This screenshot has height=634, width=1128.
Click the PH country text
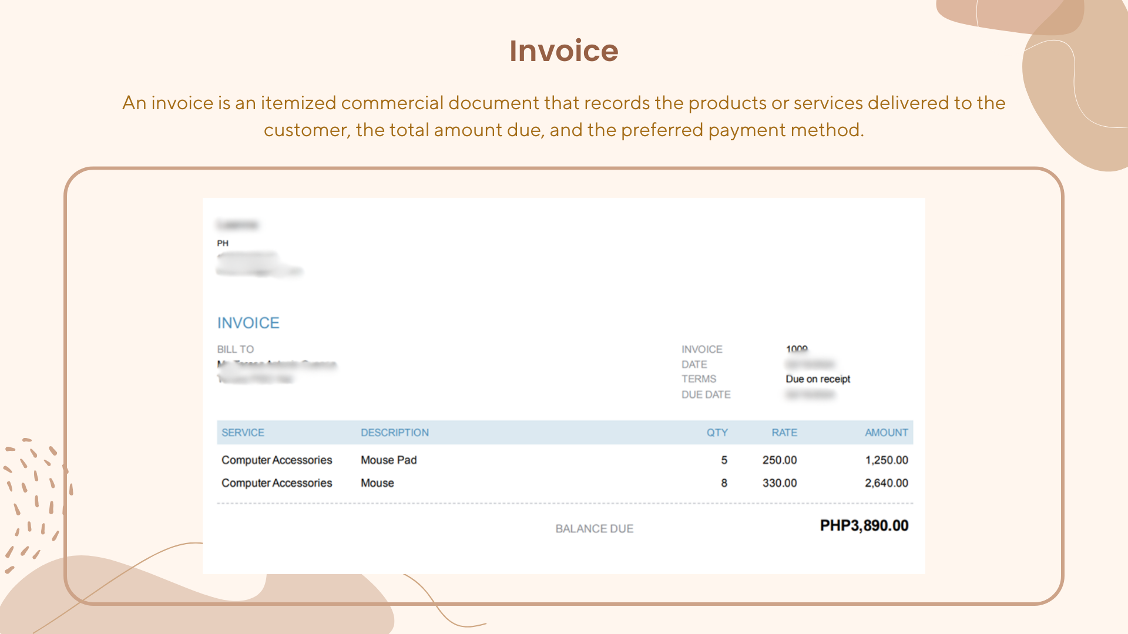(x=223, y=243)
